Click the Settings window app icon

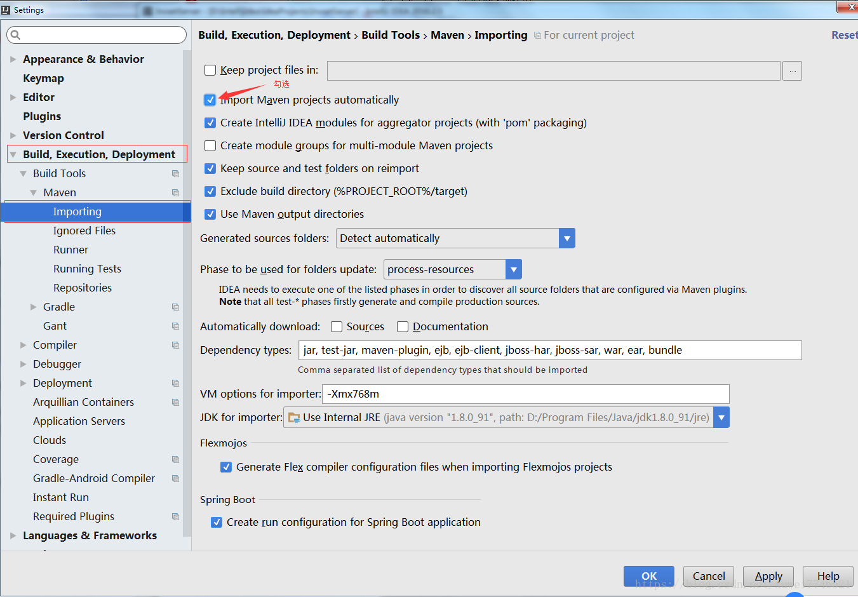(6, 10)
